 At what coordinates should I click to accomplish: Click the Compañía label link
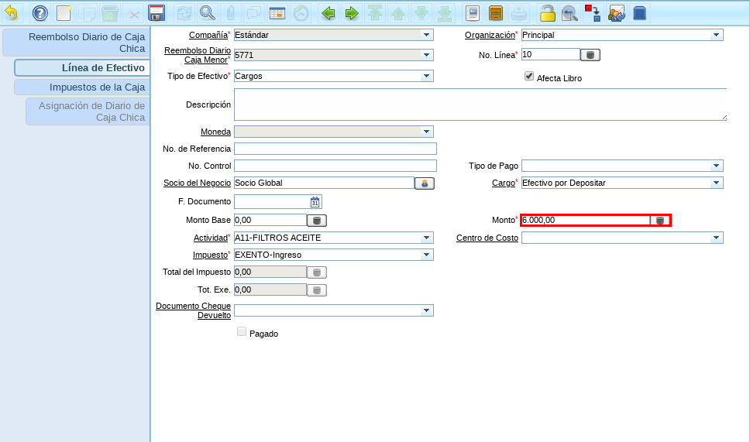(208, 35)
